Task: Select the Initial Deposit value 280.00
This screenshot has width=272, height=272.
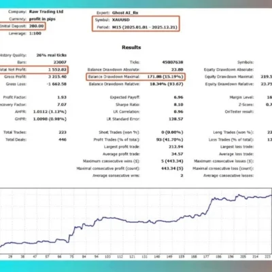Action: tap(37, 26)
